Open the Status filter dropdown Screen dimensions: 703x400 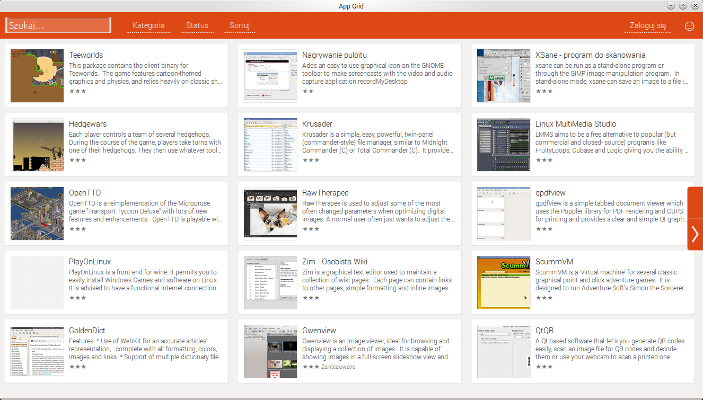197,25
